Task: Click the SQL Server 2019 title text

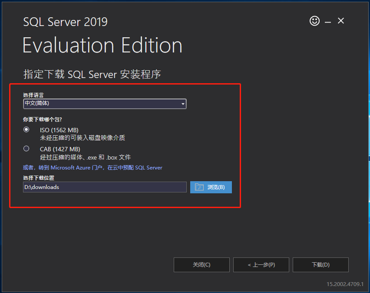Action: click(x=66, y=22)
